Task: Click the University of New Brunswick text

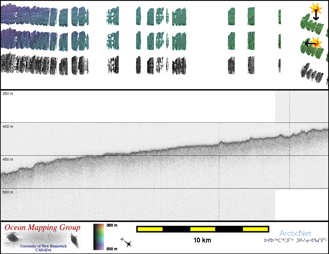Action: [43, 246]
